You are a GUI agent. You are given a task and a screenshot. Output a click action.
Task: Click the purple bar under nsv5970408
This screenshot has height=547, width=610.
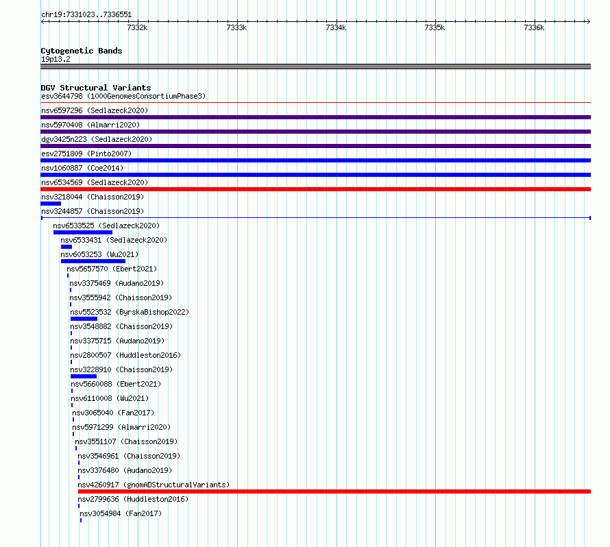(x=315, y=132)
